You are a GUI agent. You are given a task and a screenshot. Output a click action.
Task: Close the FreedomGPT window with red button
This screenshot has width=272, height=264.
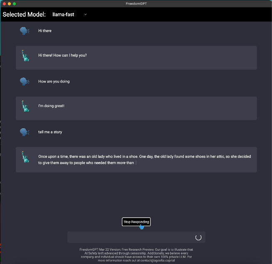[5, 4]
